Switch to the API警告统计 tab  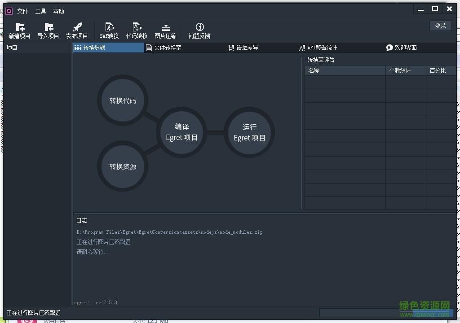[318, 48]
